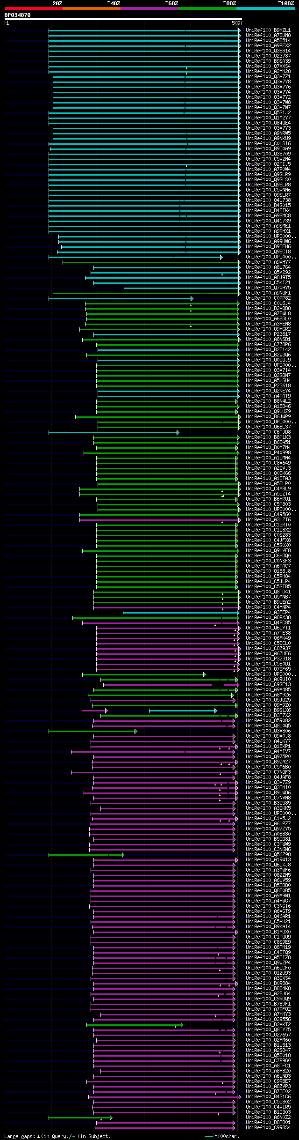The height and width of the screenshot is (1140, 299).
Task: Select the UniRef100_A1RW13 label
Action: (268, 860)
